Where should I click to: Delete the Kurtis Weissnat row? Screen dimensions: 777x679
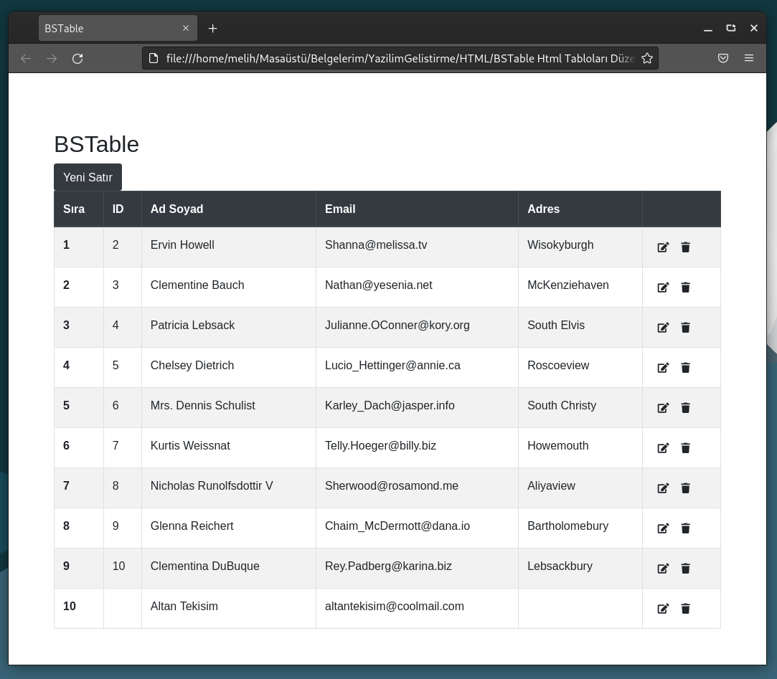tap(685, 447)
